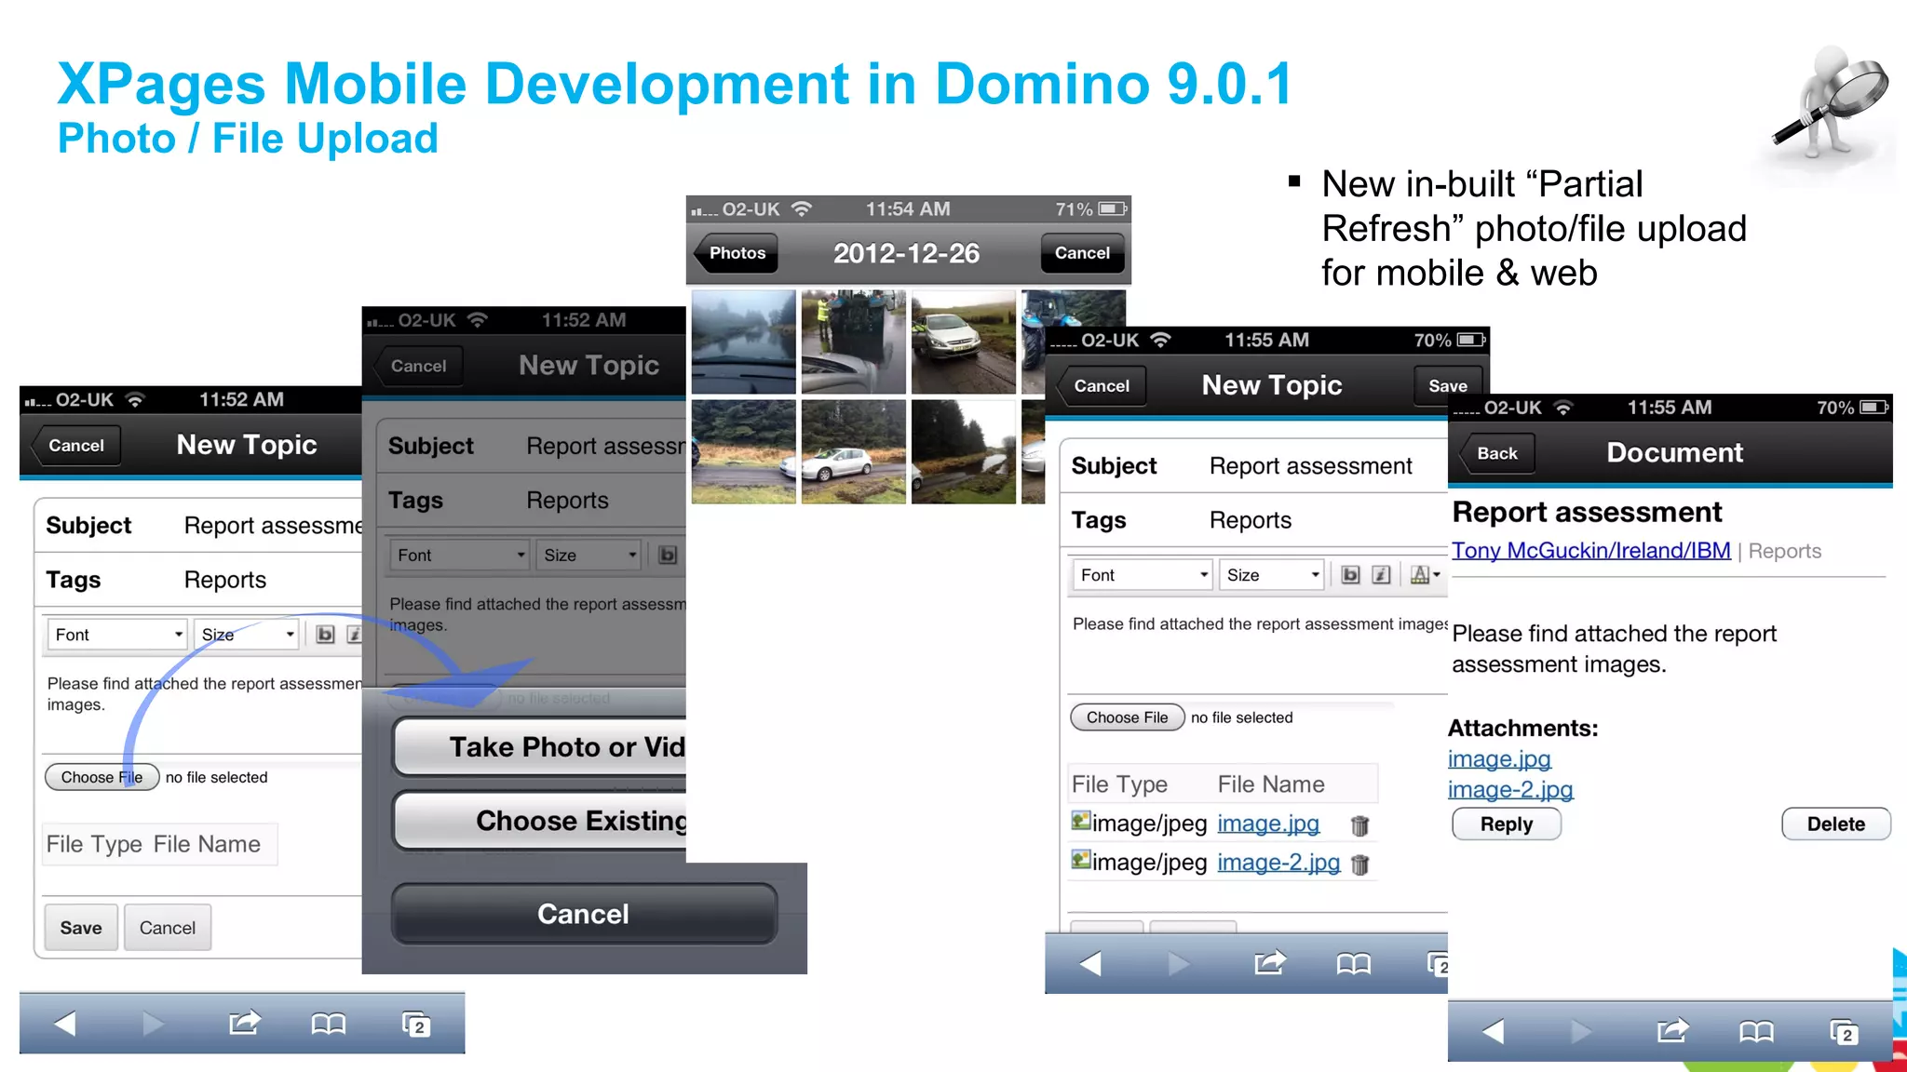Screen dimensions: 1907x1072
Task: Select dark forest stream photo thumbnail
Action: coord(964,451)
